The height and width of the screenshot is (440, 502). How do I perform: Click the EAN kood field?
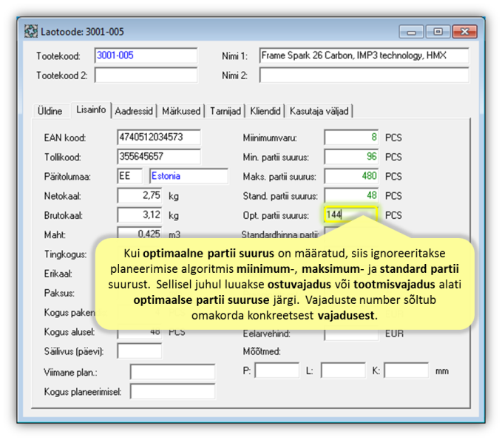(x=159, y=138)
